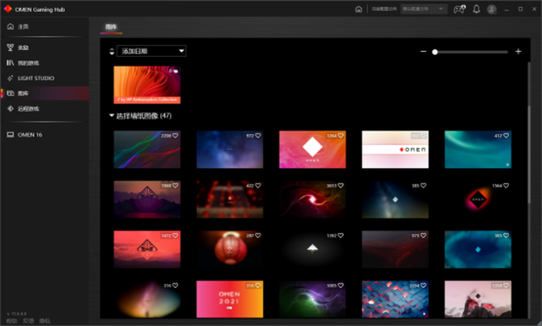Image resolution: width=542 pixels, height=326 pixels.
Task: Collapse the 选择墙纸图像 (47) section
Action: pyautogui.click(x=112, y=116)
